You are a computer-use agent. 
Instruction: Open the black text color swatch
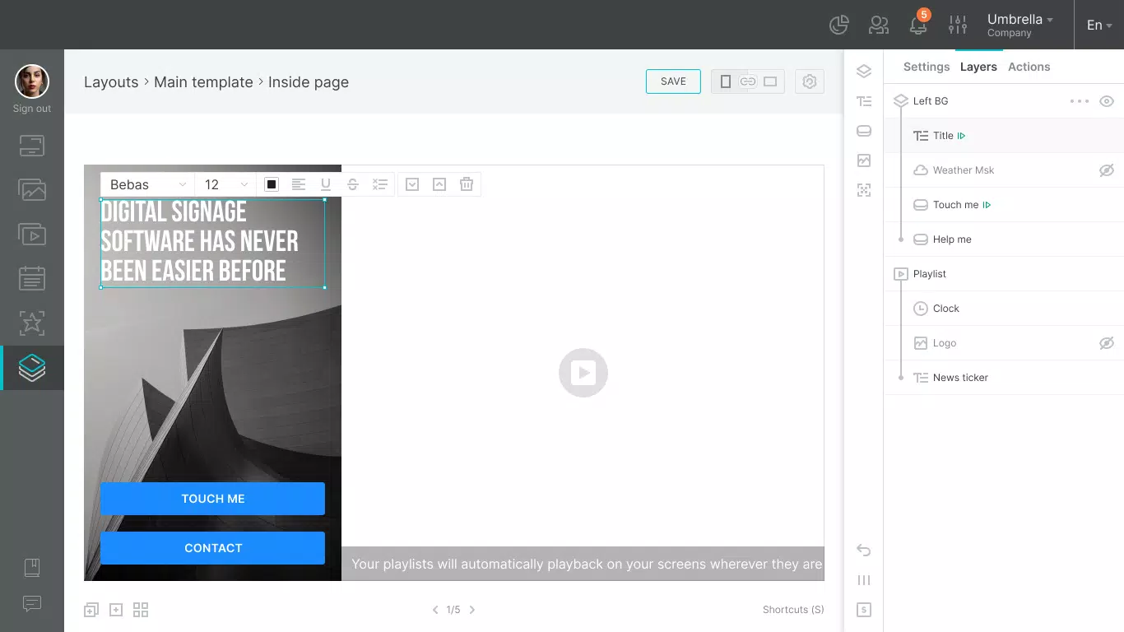(x=272, y=184)
